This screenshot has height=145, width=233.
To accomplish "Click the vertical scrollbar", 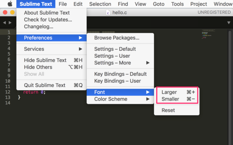I will [x=230, y=87].
